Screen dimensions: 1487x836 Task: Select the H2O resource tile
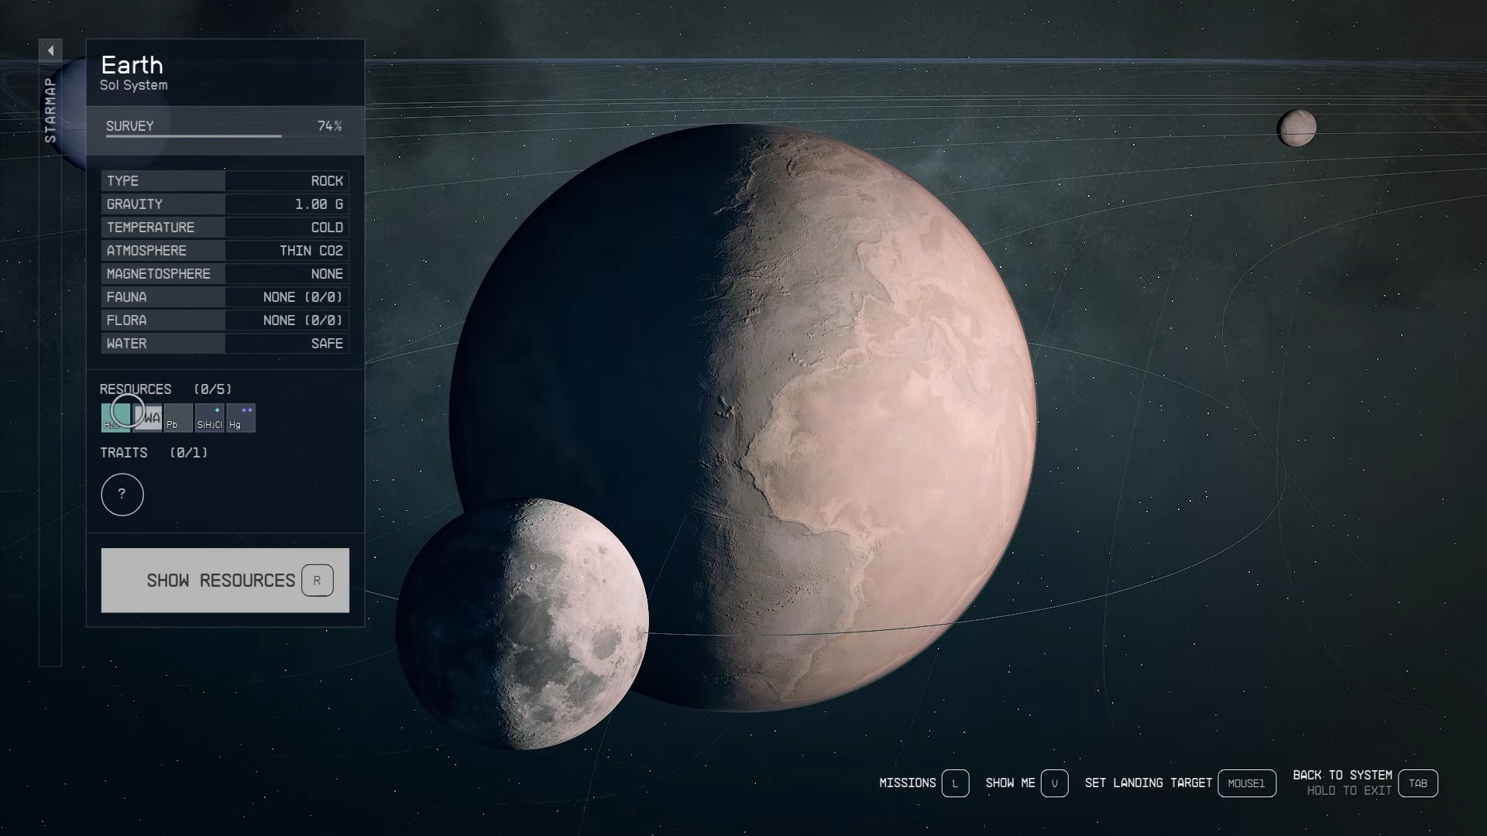(115, 418)
